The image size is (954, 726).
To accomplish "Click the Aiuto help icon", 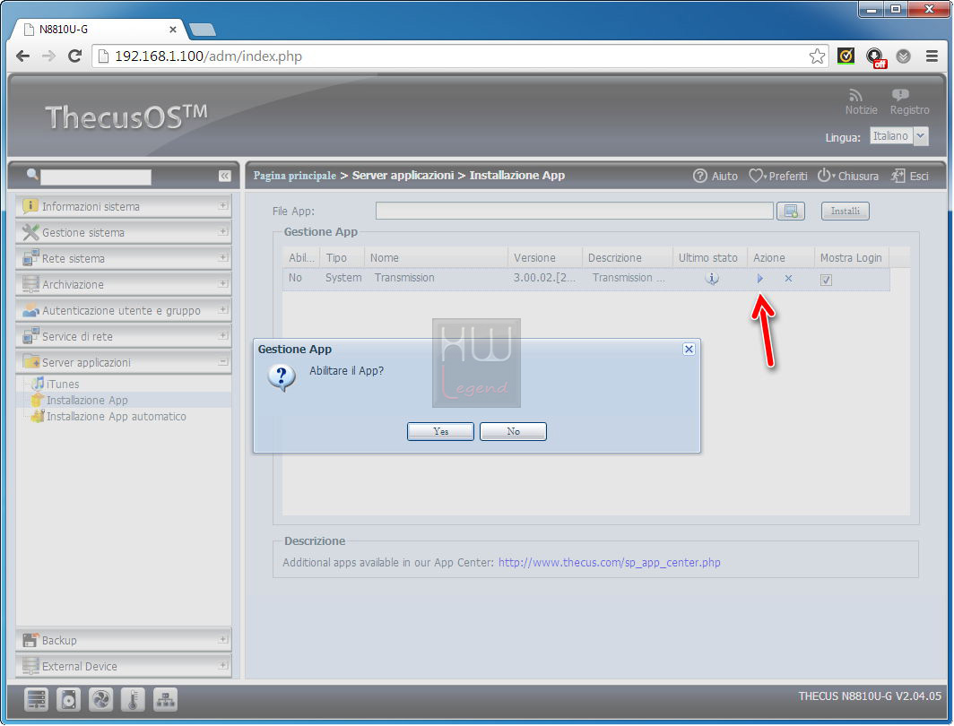I will click(x=700, y=176).
